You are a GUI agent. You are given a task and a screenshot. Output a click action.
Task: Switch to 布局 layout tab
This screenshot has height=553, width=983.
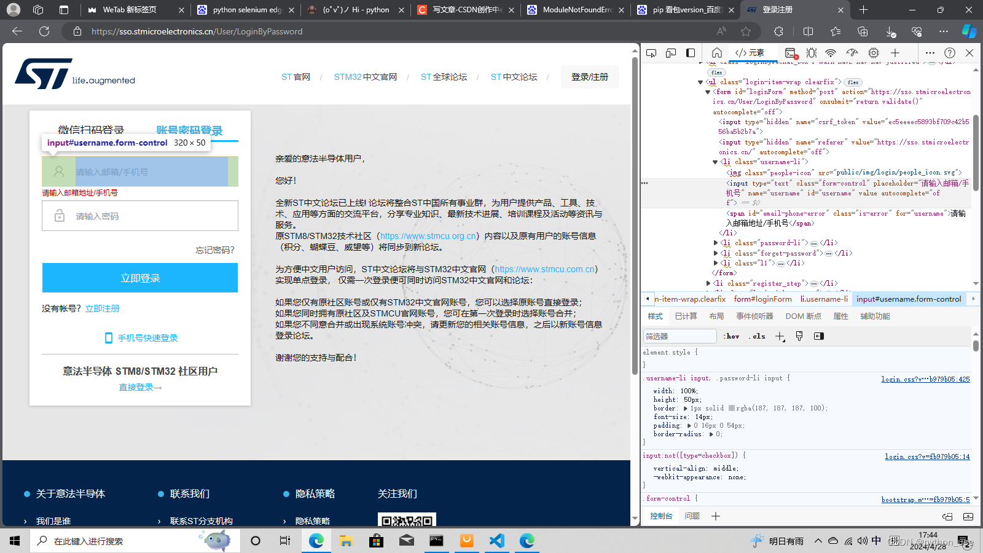(716, 316)
